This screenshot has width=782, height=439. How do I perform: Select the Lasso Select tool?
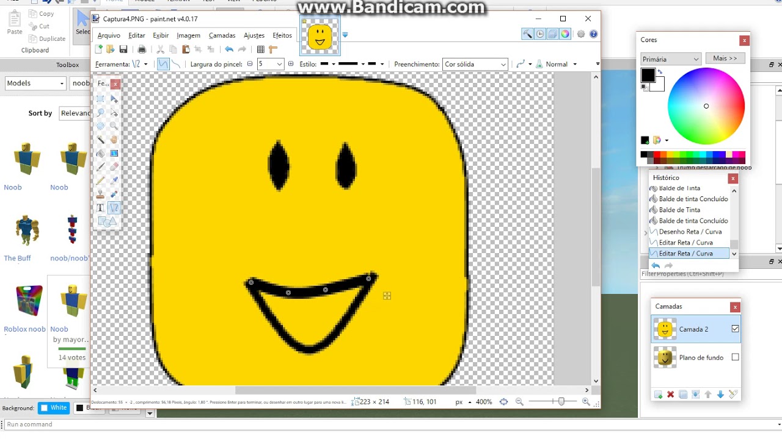coord(101,113)
